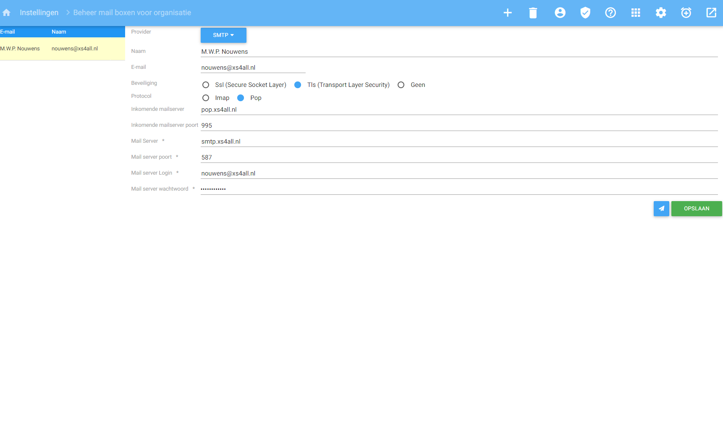The height and width of the screenshot is (440, 723).
Task: Open the shield checkmark icon
Action: click(x=585, y=13)
